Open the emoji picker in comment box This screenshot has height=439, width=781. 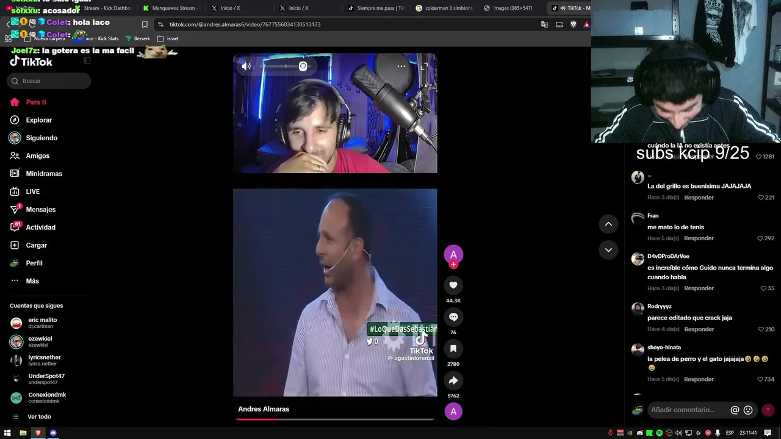click(x=748, y=410)
